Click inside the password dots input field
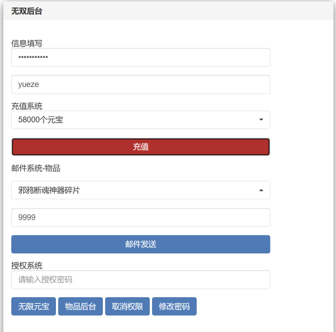Viewport: 336px width, 332px height. 140,58
